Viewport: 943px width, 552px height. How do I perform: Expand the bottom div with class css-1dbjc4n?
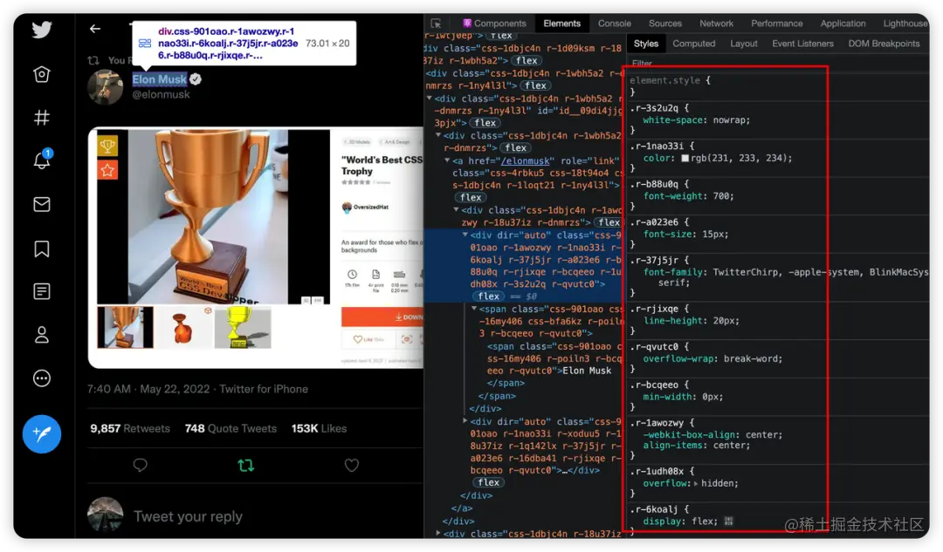coord(438,533)
